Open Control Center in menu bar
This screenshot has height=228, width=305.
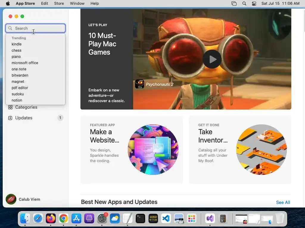pyautogui.click(x=254, y=4)
